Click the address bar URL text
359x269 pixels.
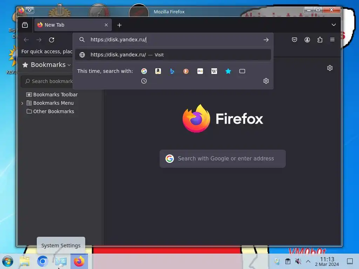pyautogui.click(x=118, y=40)
